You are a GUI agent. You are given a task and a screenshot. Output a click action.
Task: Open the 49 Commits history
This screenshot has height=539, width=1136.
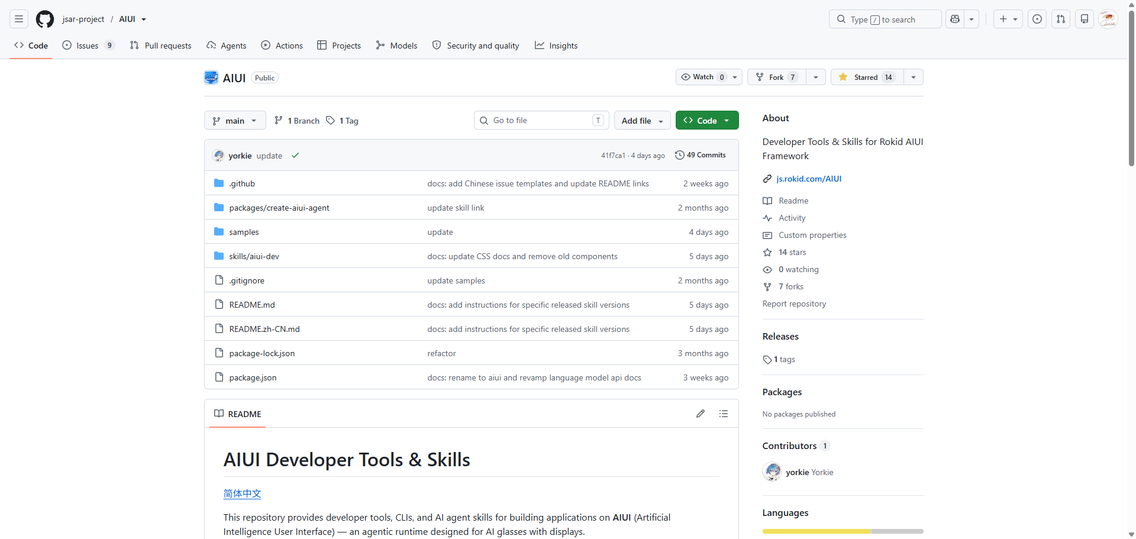701,155
